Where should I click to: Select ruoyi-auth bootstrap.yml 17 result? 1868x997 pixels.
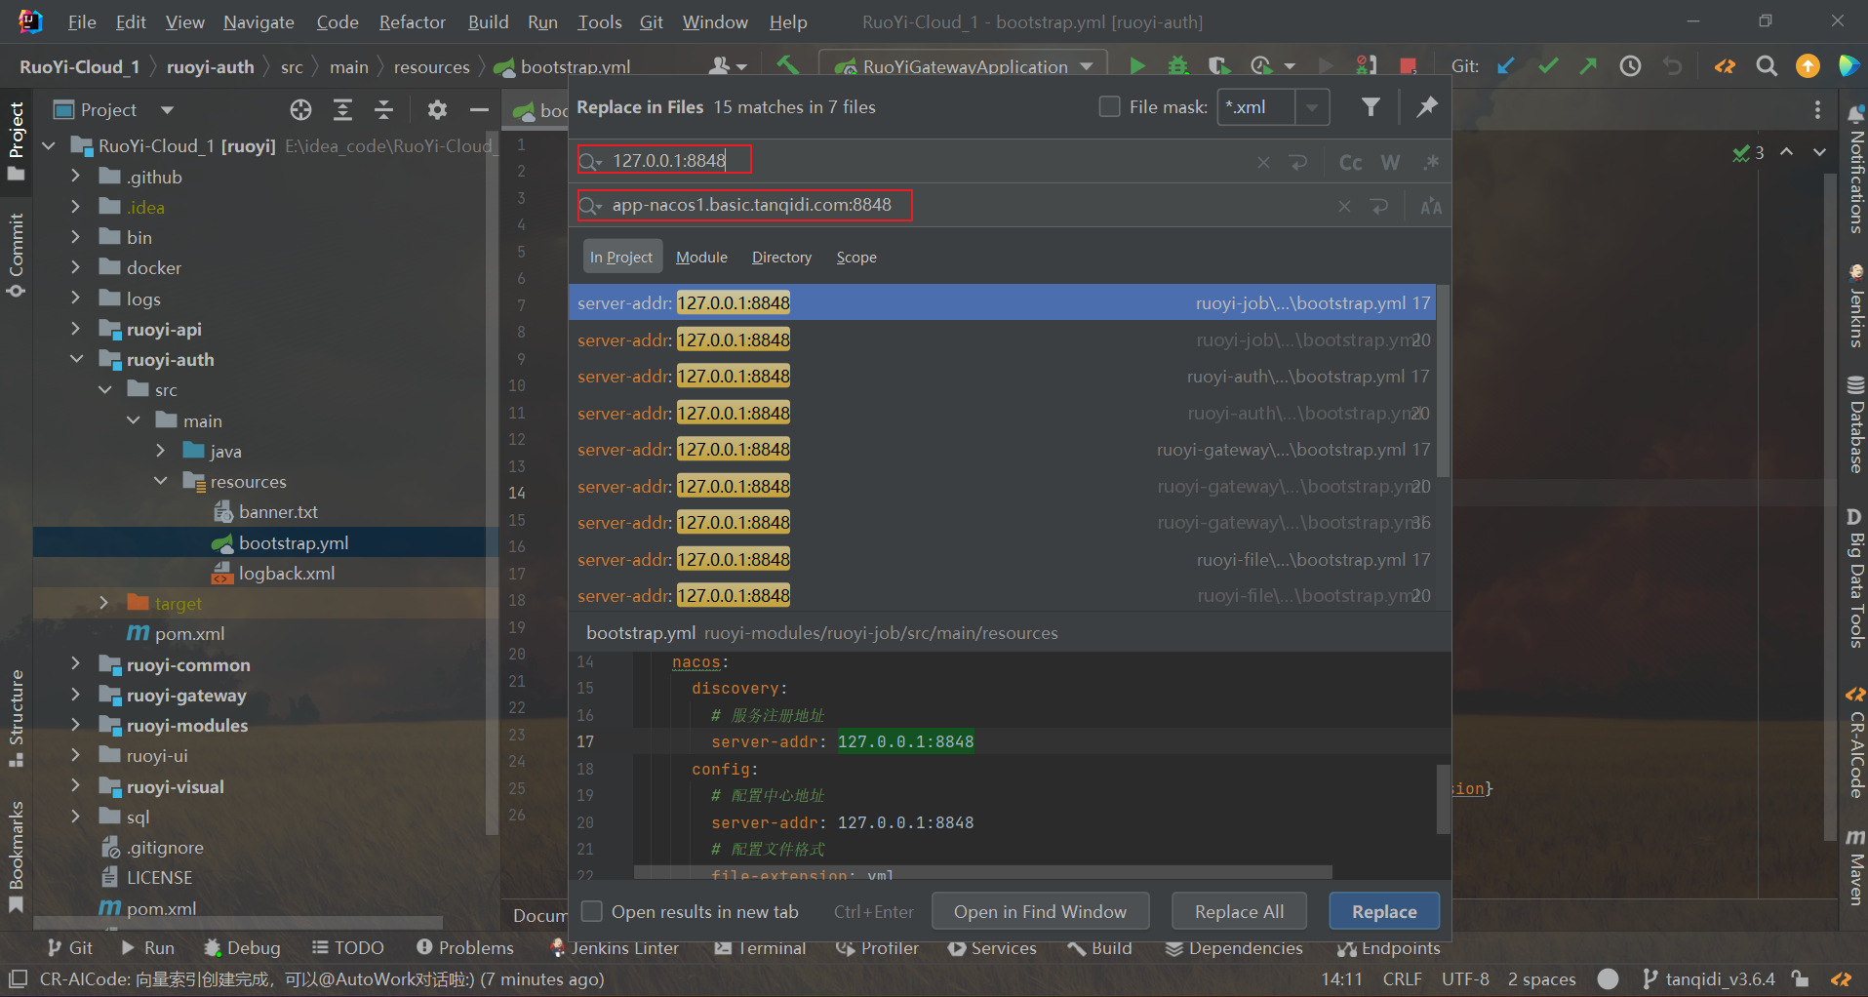coord(1003,376)
